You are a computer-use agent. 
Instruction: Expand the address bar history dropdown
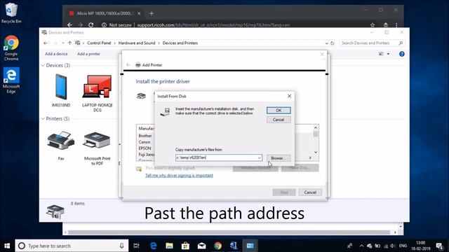coord(326,43)
